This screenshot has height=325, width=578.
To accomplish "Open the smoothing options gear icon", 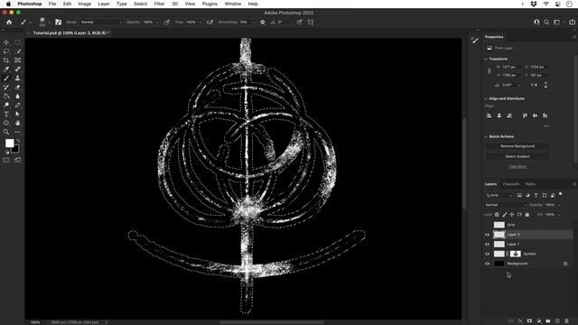I will 263,22.
